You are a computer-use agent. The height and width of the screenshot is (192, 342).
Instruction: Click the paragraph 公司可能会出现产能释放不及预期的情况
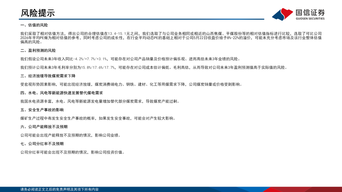[71, 135]
